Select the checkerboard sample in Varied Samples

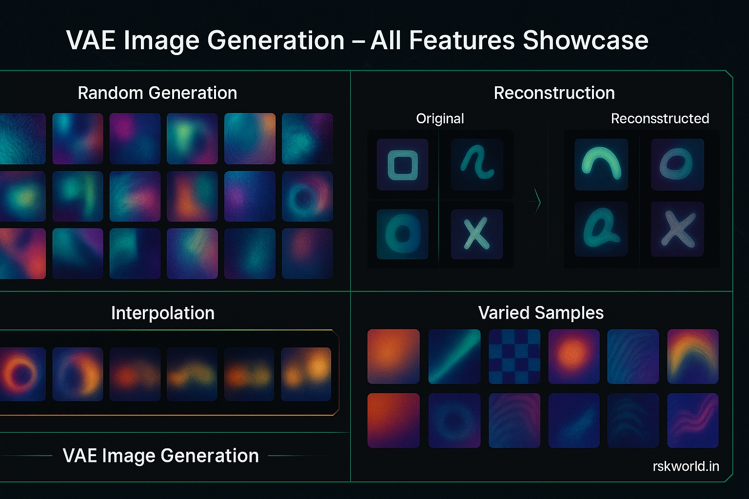[x=514, y=356]
